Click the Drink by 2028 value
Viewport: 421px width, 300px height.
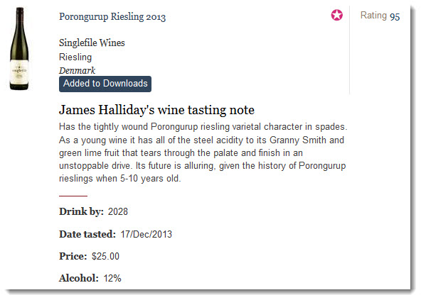pos(118,211)
